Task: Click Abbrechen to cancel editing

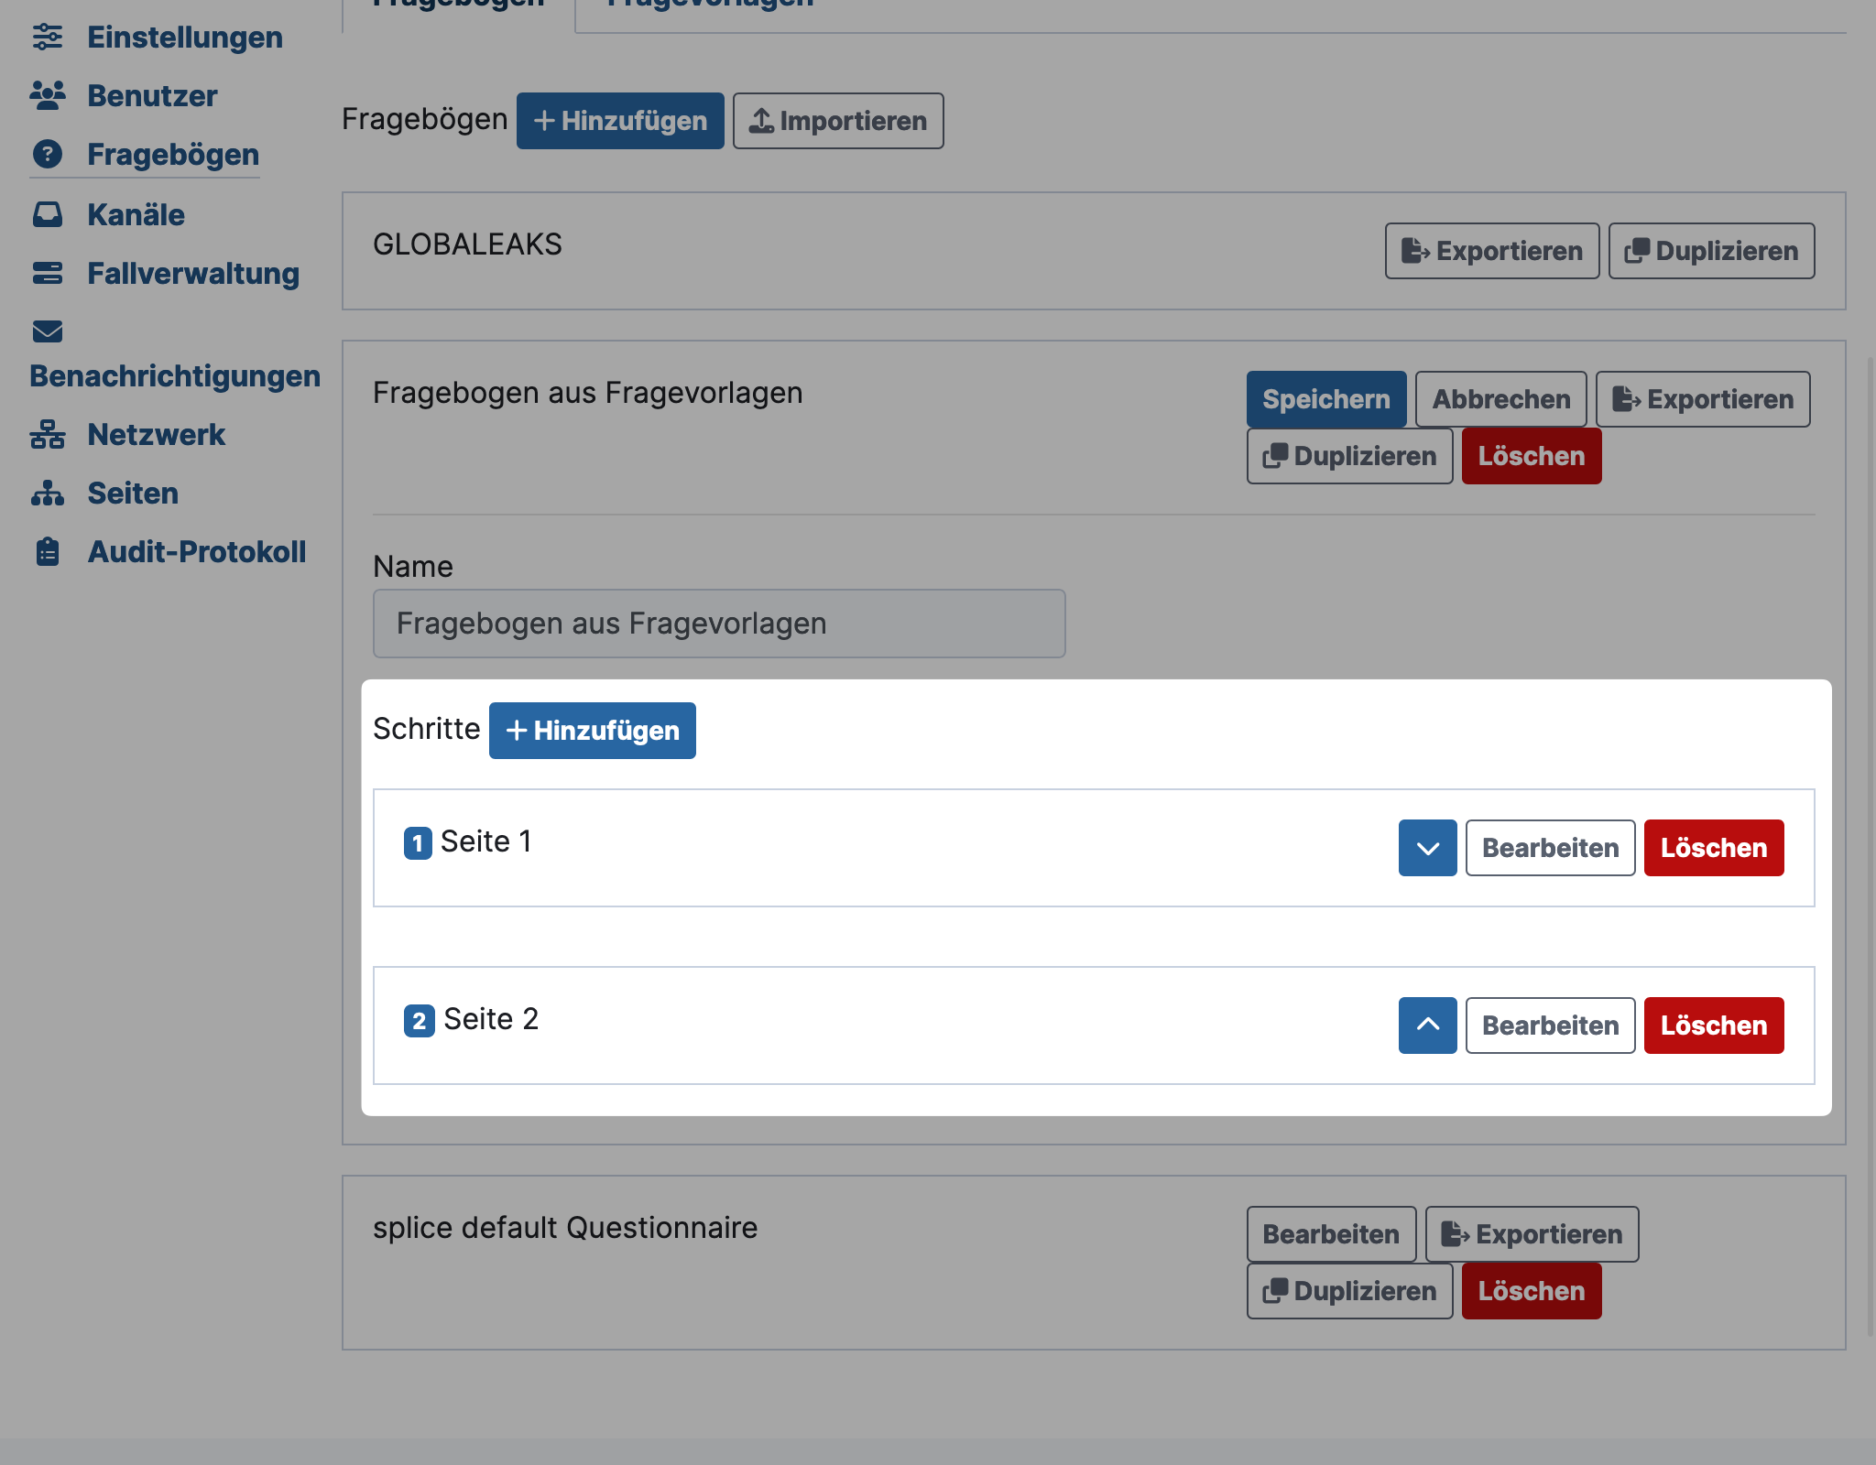Action: [1501, 399]
